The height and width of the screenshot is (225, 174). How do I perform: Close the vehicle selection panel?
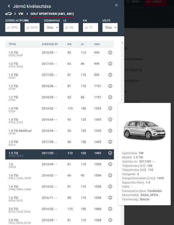(x=116, y=5)
